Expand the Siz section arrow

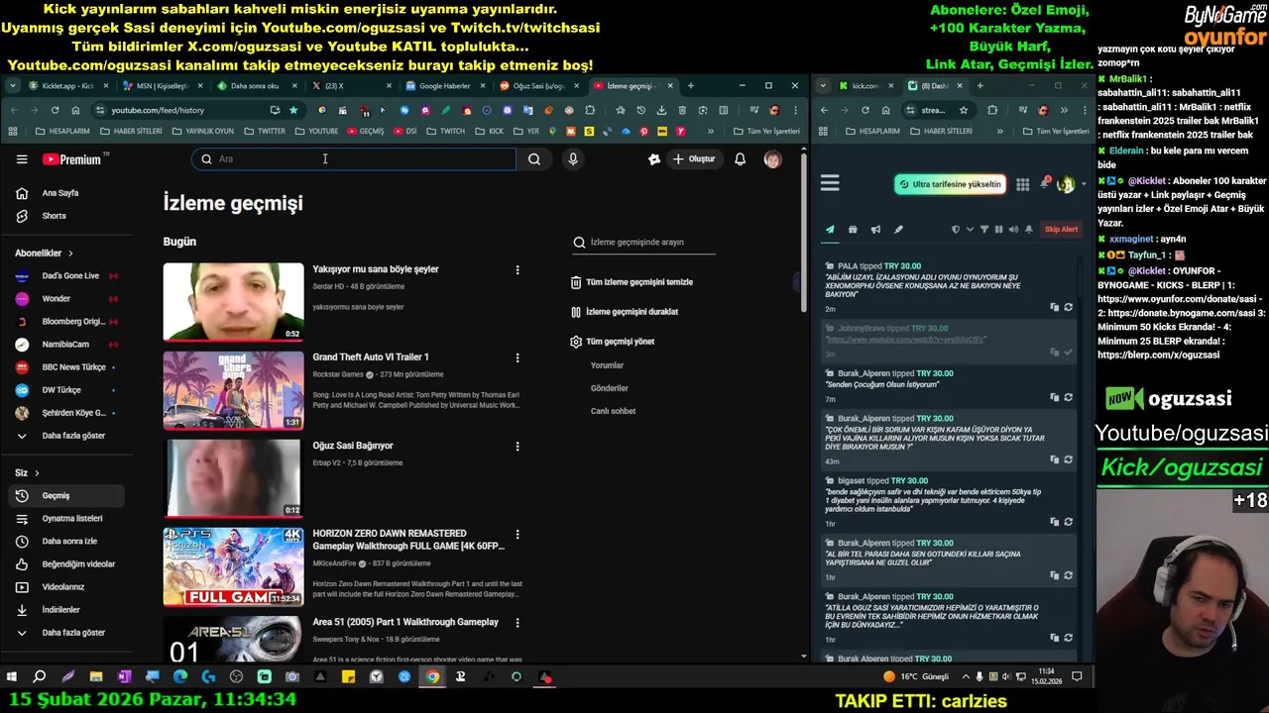37,473
